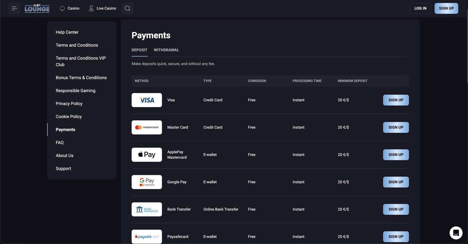The height and width of the screenshot is (244, 468).
Task: Click Sign Up in the Bank Transfer row
Action: (396, 209)
